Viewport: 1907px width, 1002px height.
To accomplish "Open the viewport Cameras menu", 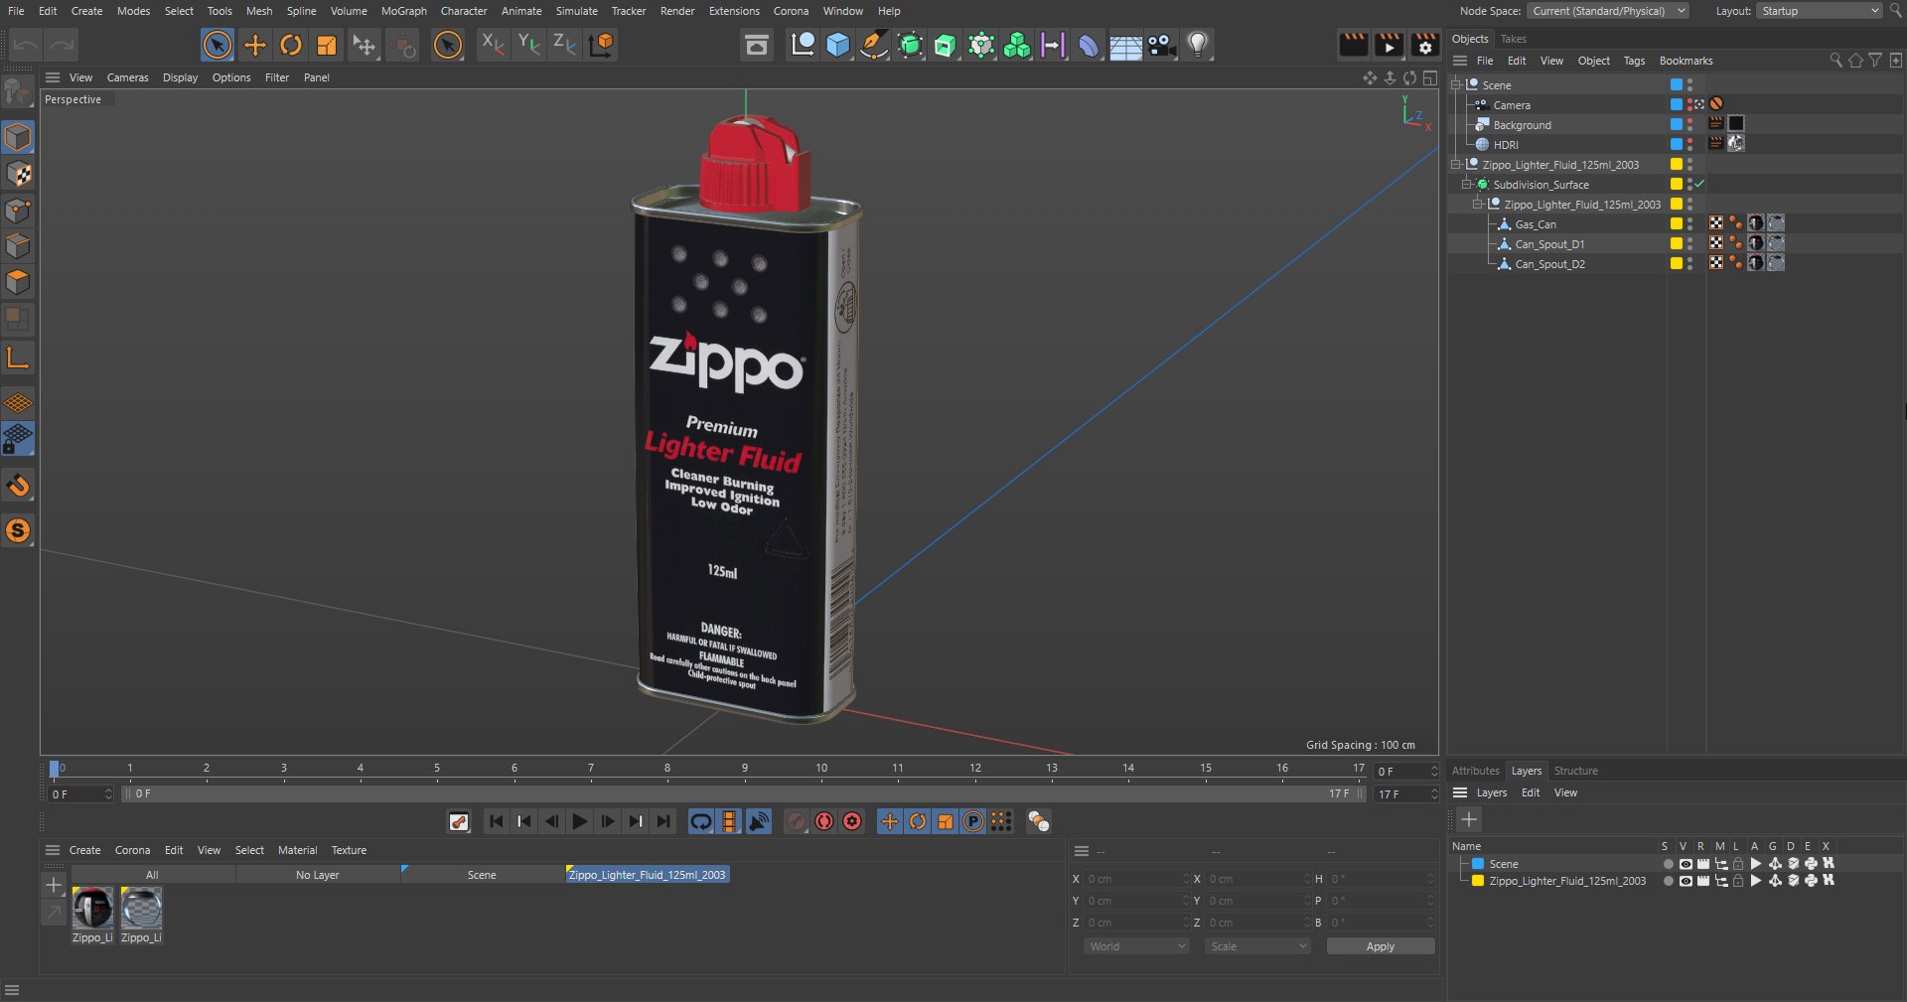I will [x=127, y=77].
